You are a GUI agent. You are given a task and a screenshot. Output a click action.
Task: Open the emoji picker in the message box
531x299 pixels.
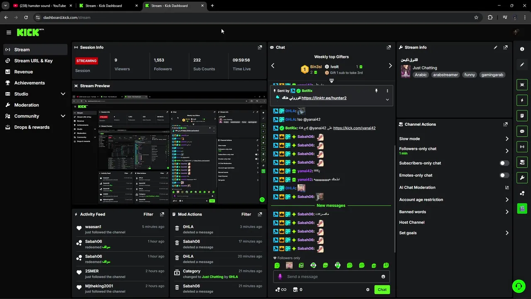click(383, 277)
